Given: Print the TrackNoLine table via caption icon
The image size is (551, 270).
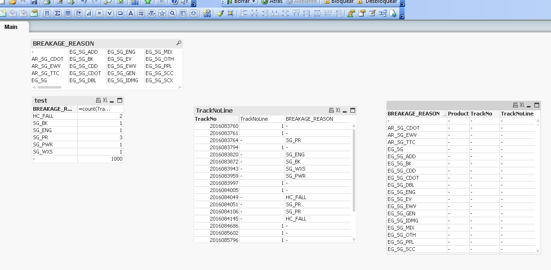Looking at the screenshot, I should [331, 110].
